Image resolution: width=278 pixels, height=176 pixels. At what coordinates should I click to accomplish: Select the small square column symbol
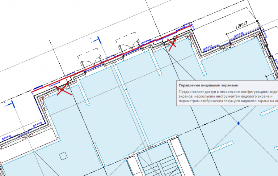(63, 156)
